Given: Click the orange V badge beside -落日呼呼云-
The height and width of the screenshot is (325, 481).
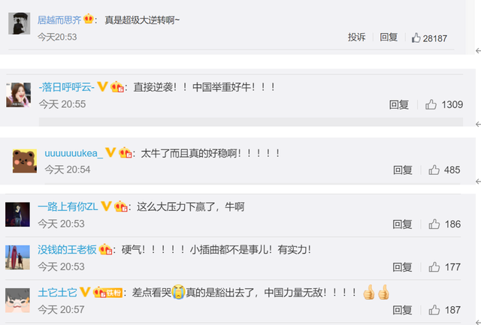Looking at the screenshot, I should pos(102,86).
